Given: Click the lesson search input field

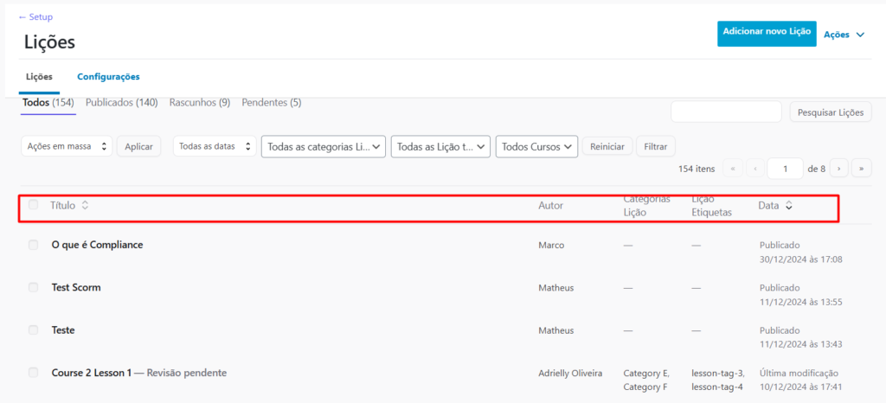Looking at the screenshot, I should (x=726, y=112).
